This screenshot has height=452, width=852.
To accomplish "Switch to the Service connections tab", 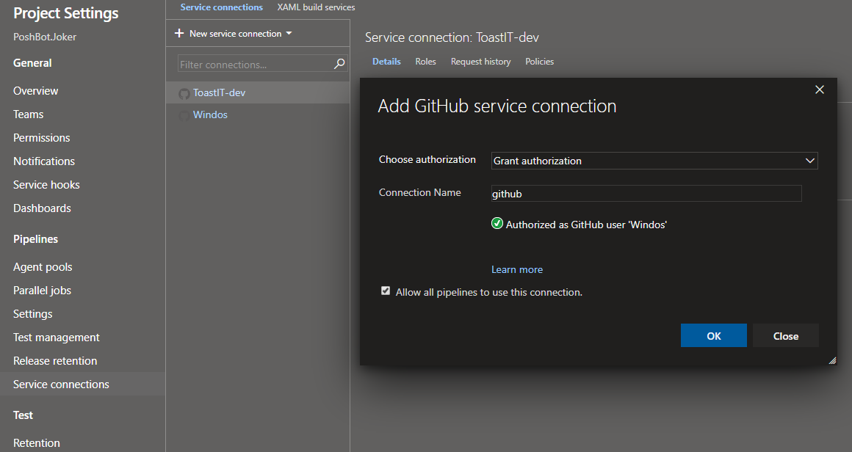I will [x=222, y=7].
